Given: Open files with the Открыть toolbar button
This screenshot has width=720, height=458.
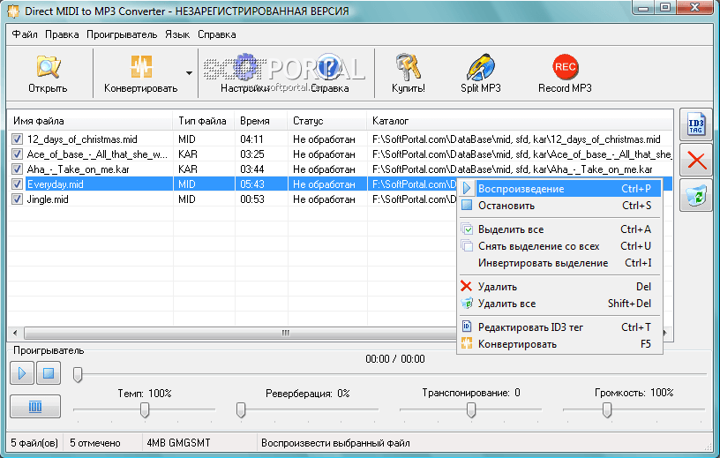Looking at the screenshot, I should (x=48, y=73).
